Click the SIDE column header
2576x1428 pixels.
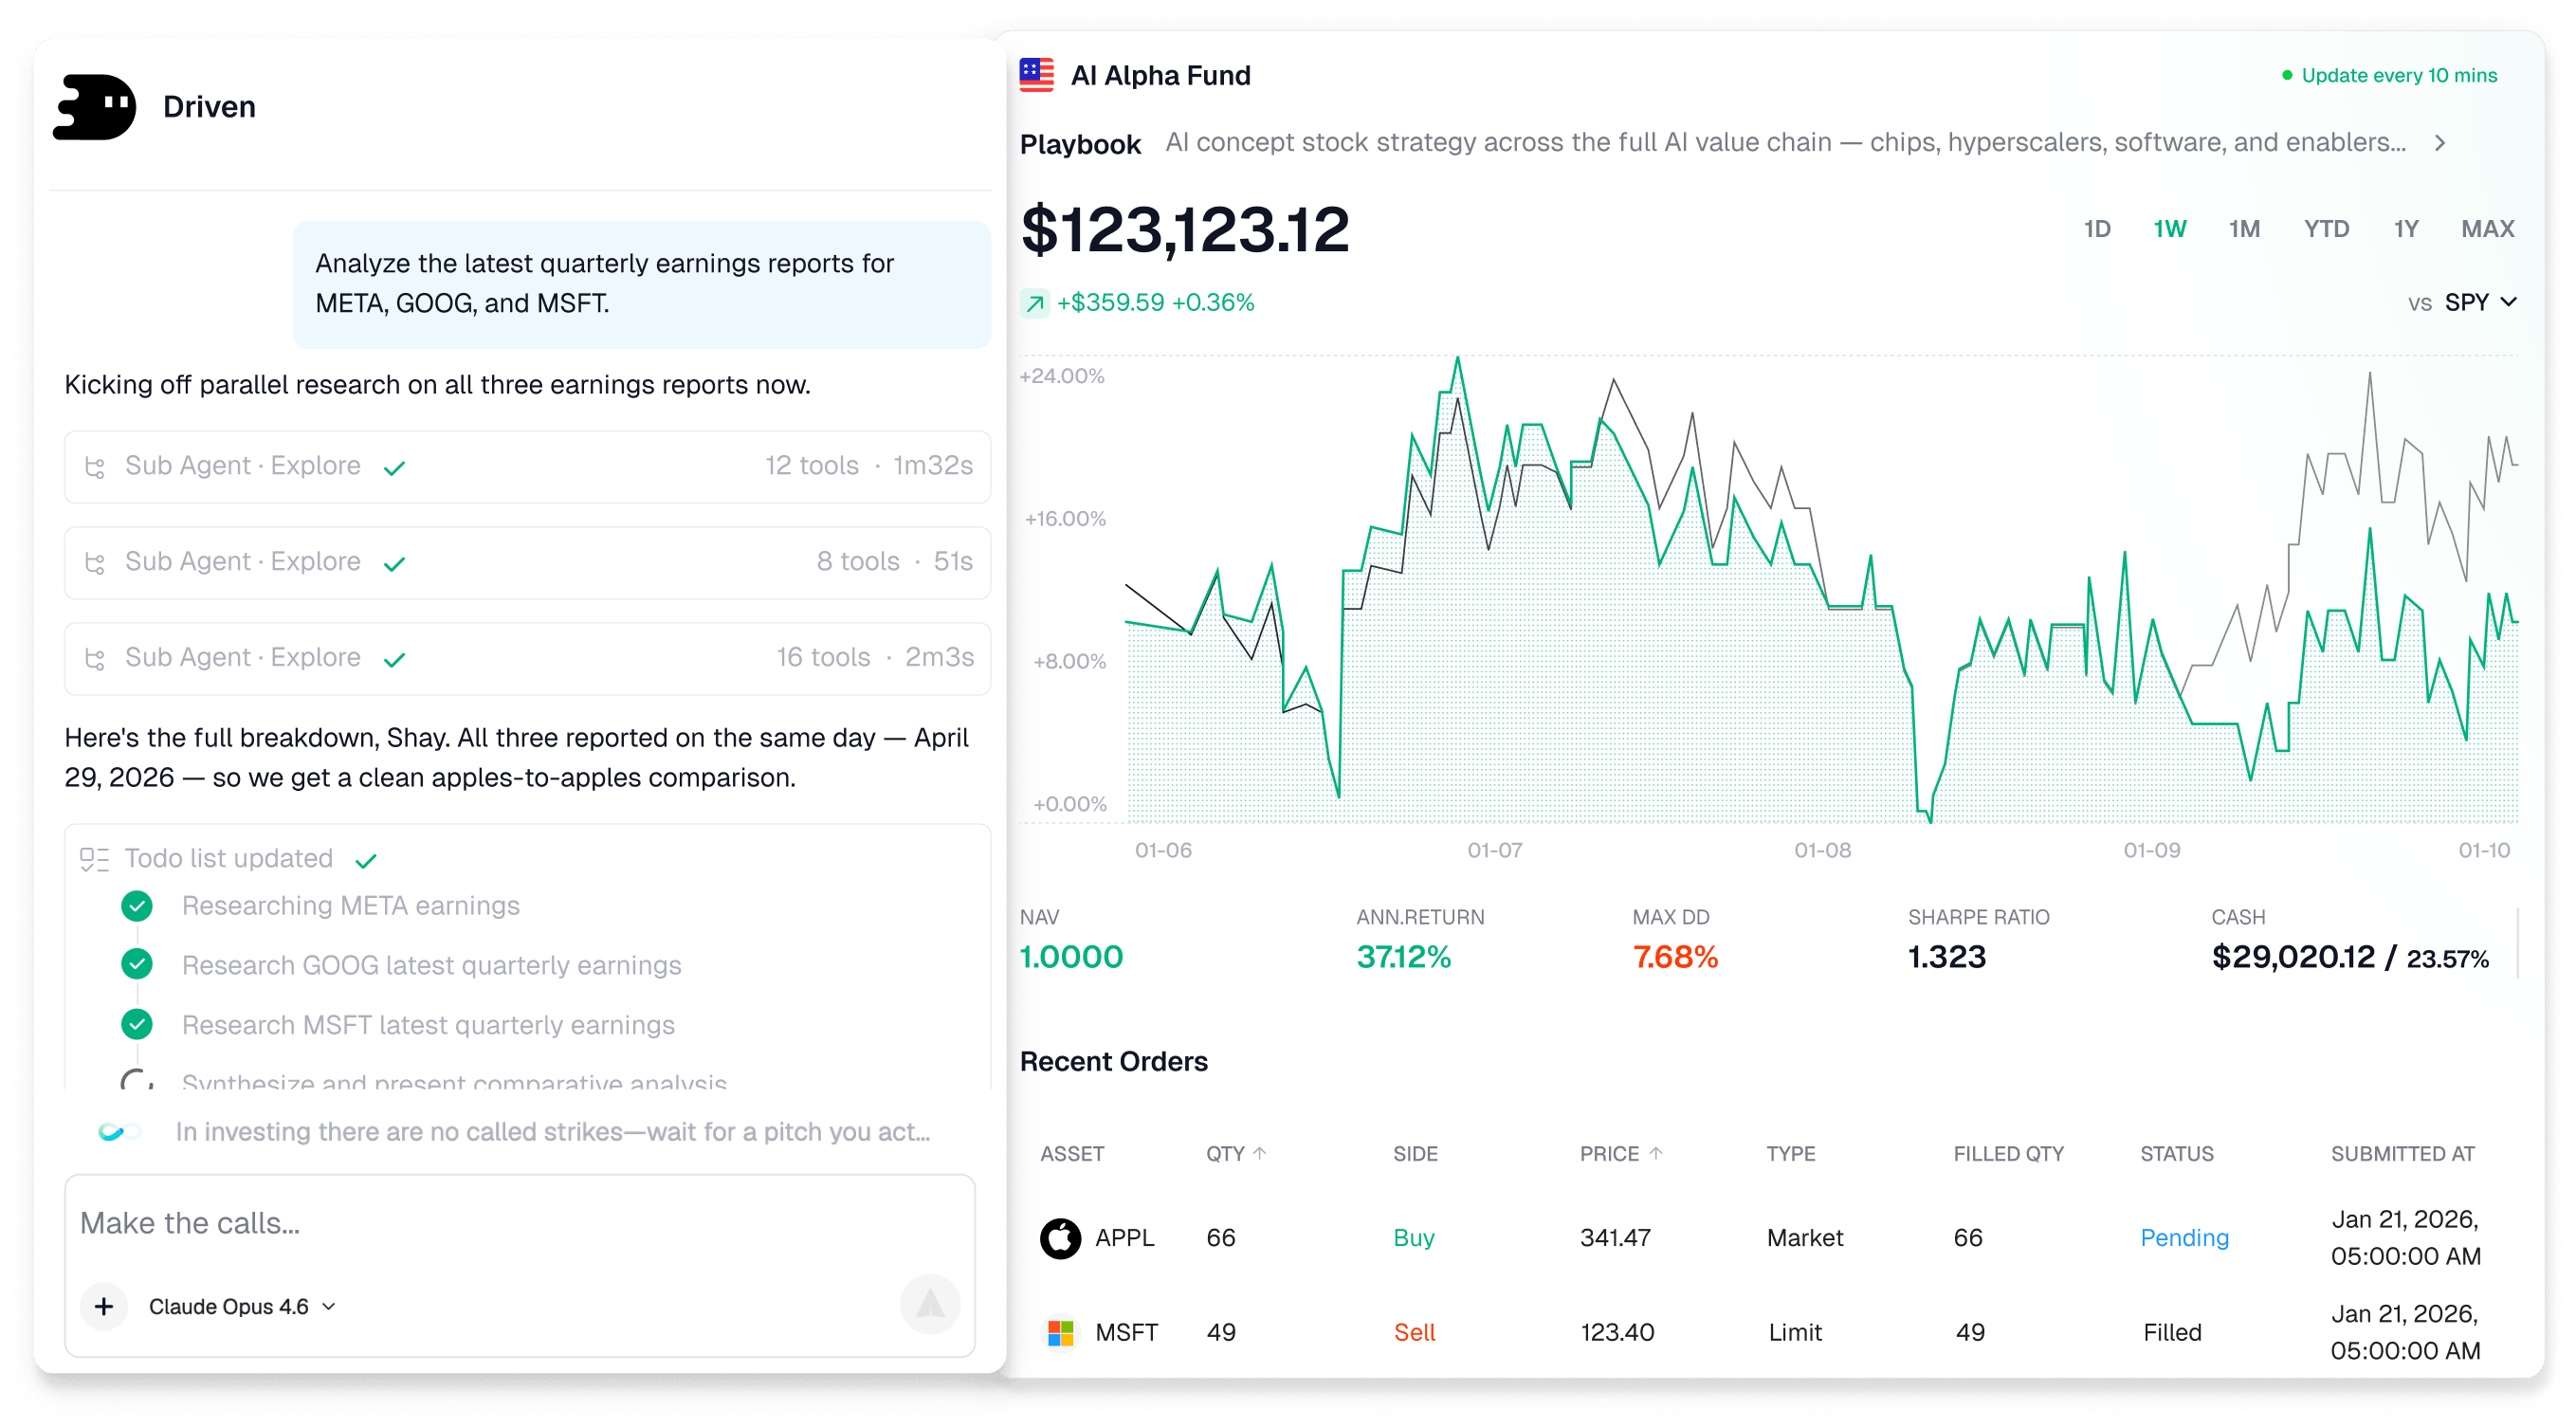point(1415,1154)
